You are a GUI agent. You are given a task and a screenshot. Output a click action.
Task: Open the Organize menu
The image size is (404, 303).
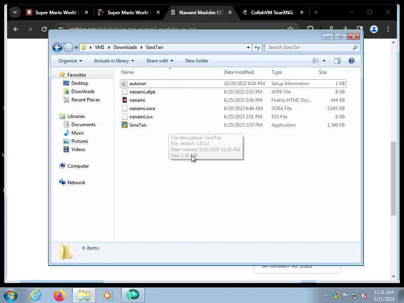coord(70,61)
